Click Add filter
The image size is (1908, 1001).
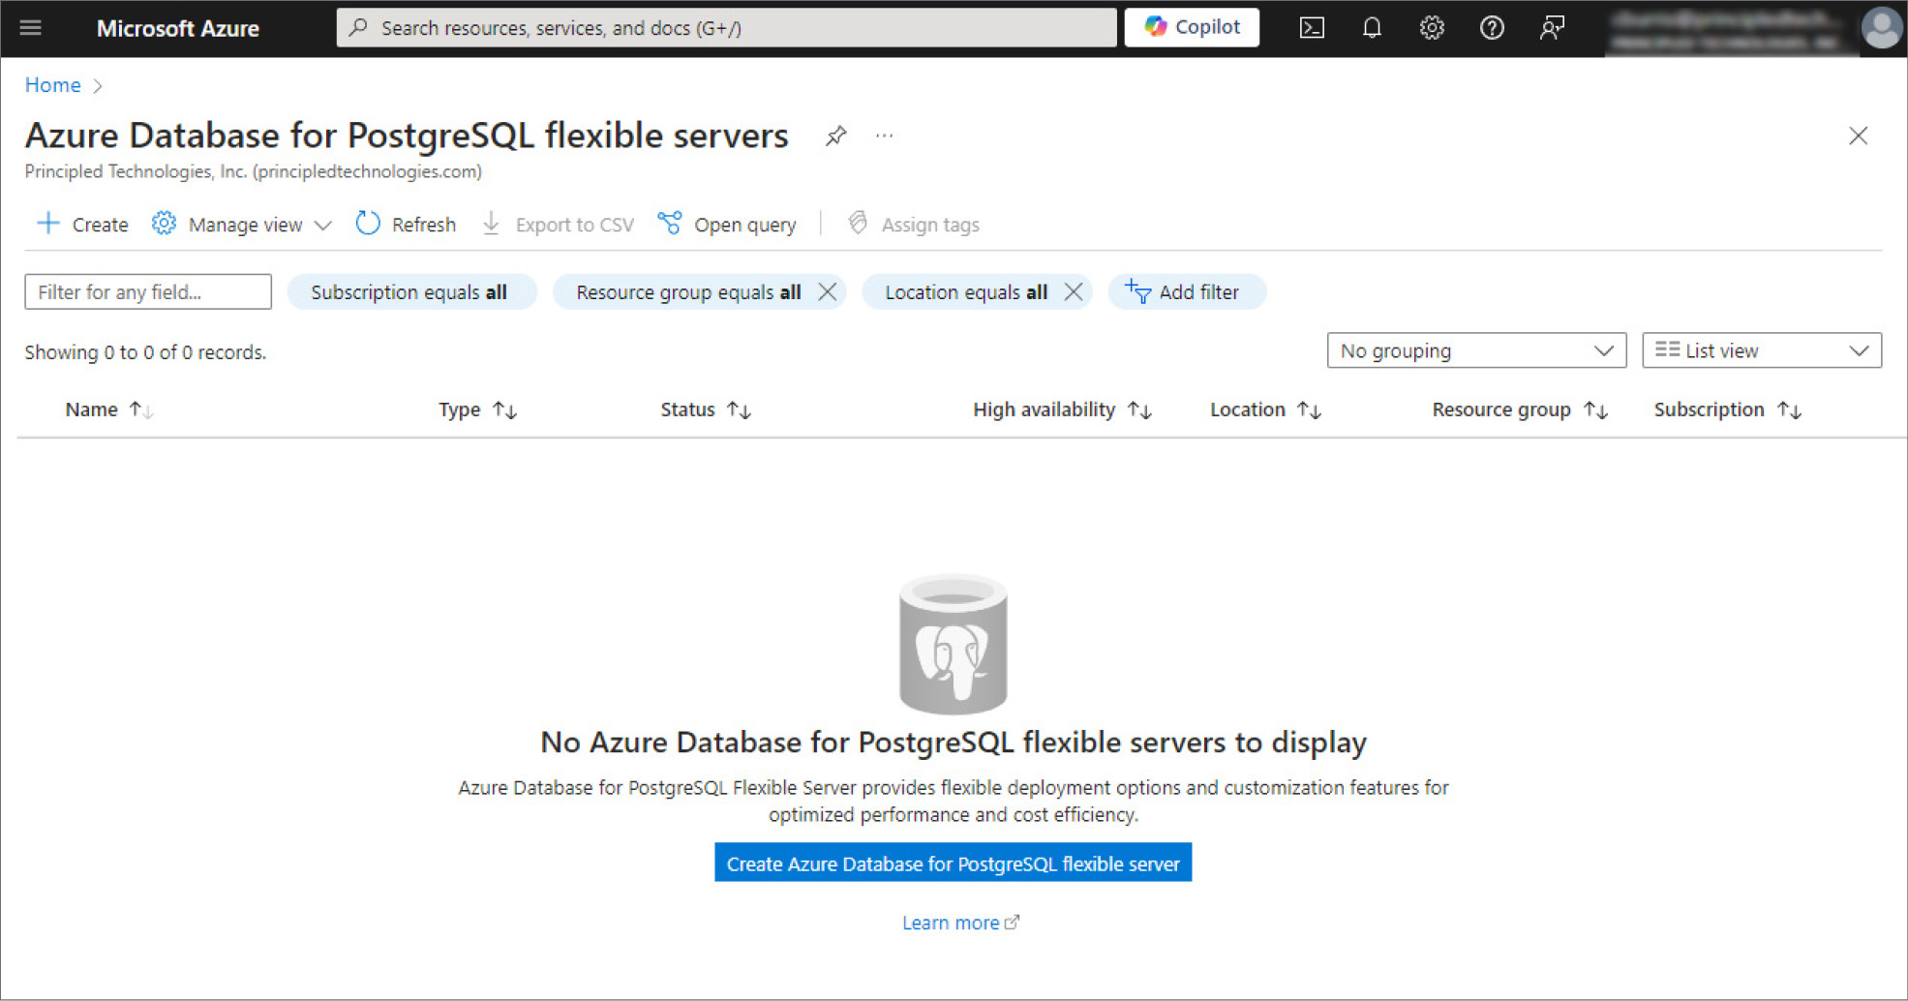[x=1186, y=291]
